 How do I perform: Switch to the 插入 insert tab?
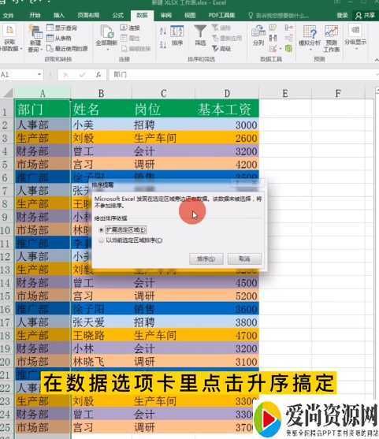pos(59,16)
